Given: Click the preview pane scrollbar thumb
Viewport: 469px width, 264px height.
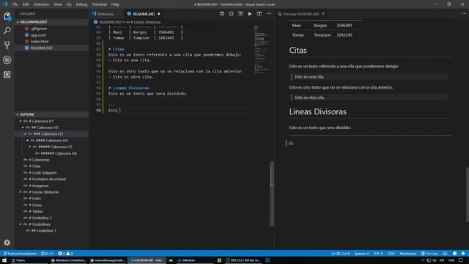Looking at the screenshot, I should 468,194.
